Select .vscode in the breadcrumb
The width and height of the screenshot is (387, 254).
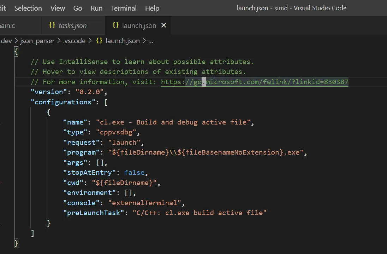pyautogui.click(x=74, y=41)
